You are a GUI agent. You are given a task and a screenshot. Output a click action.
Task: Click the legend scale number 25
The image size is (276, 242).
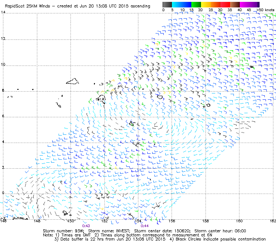click(x=211, y=10)
